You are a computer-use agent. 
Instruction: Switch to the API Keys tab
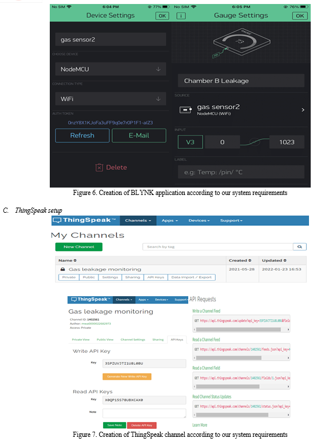point(177,340)
